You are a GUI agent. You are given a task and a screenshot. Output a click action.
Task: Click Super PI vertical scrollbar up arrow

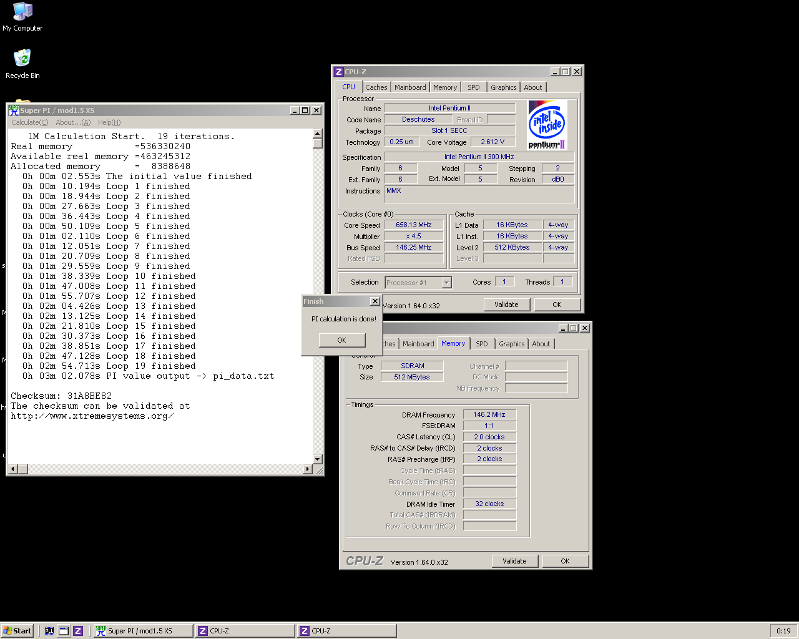pos(317,134)
